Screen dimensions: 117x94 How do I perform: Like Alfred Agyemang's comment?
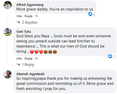19,16
